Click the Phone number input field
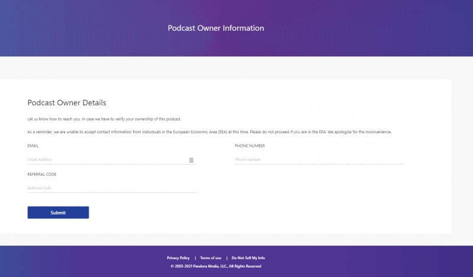 click(x=319, y=159)
